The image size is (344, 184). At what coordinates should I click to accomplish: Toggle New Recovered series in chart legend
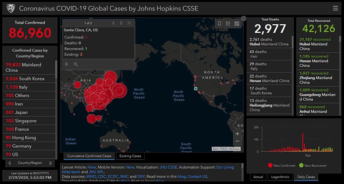click(313, 165)
